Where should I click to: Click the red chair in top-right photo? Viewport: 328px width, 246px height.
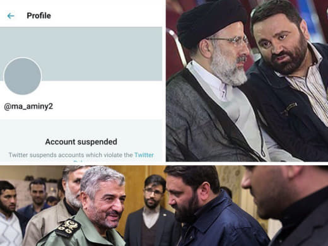tap(175, 52)
